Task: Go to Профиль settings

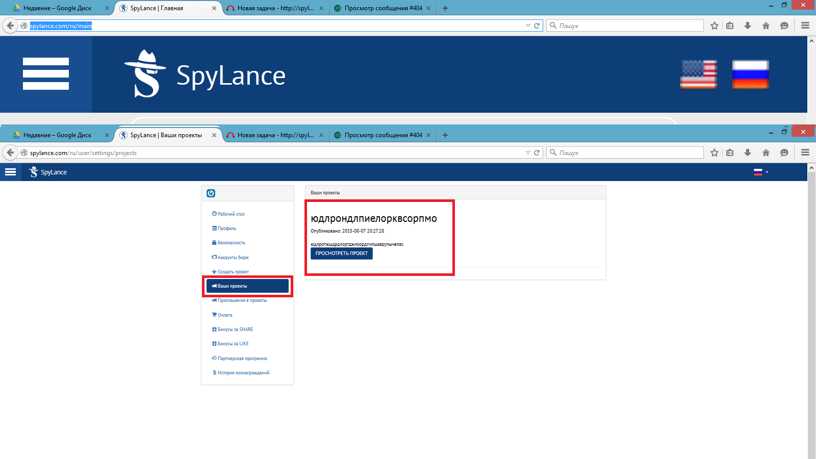Action: 226,228
